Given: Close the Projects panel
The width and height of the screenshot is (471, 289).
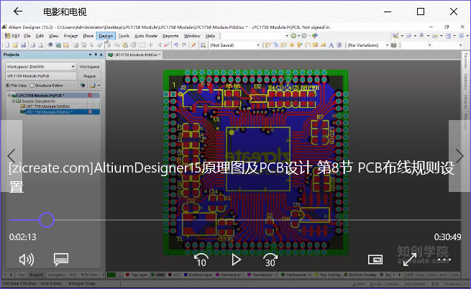Looking at the screenshot, I should click(x=101, y=55).
